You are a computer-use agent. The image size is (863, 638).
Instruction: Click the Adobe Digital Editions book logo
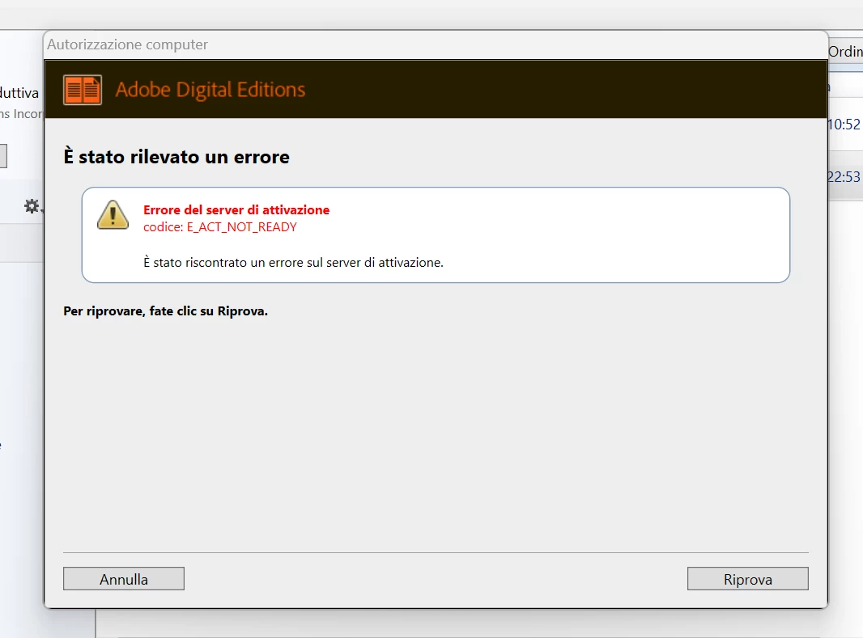pos(83,90)
